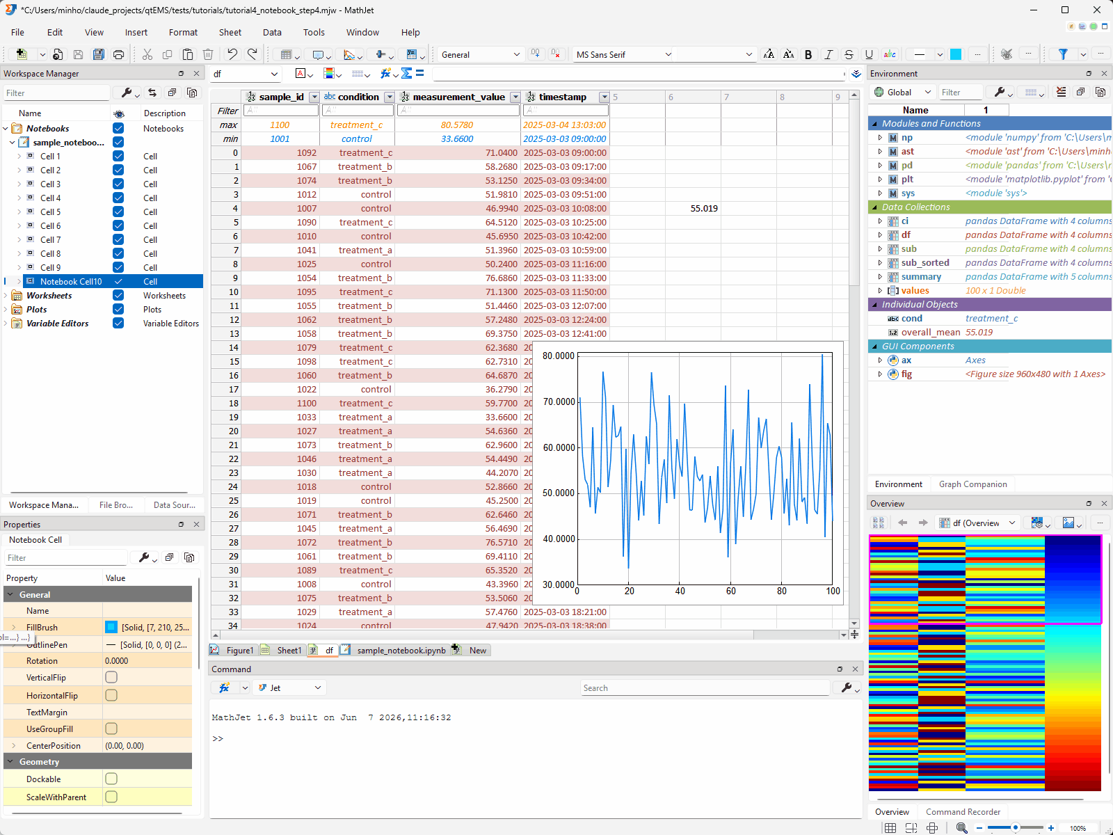This screenshot has height=835, width=1113.
Task: Open the MS Sans Serif font dropdown
Action: tap(624, 54)
